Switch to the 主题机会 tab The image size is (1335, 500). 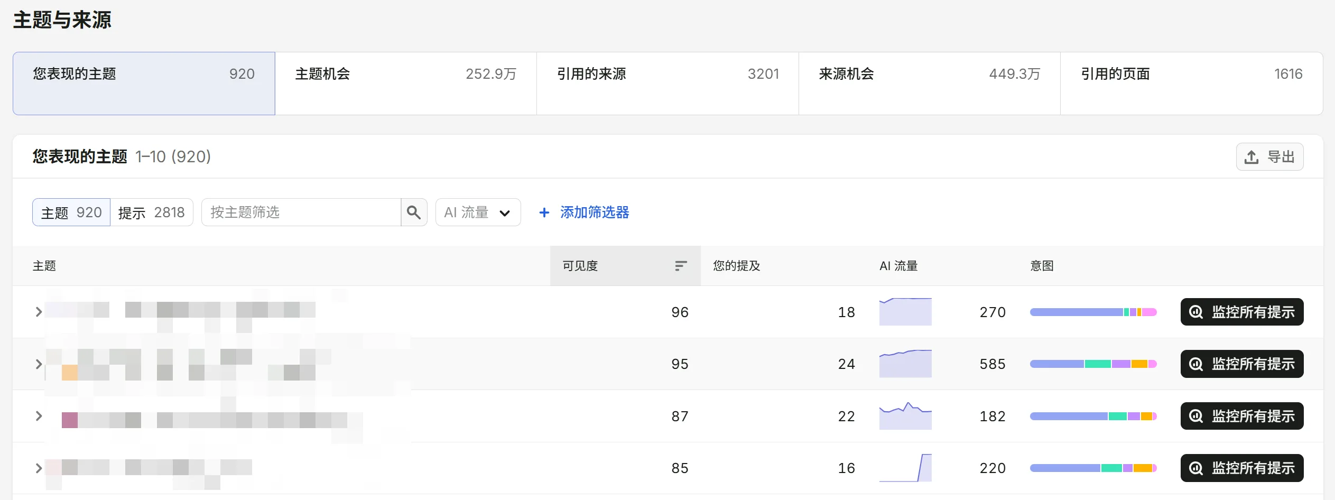406,84
